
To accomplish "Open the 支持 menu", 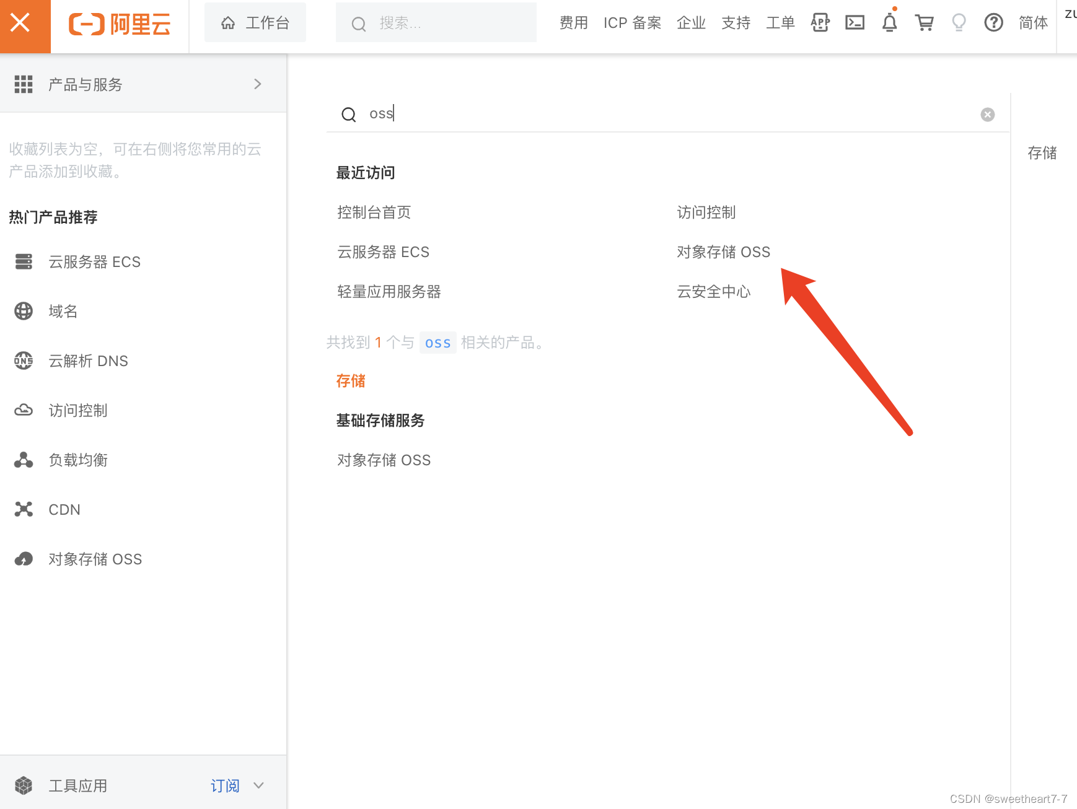I will (736, 23).
